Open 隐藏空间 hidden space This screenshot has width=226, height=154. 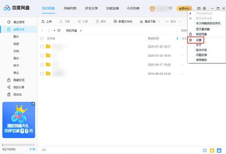18,80
